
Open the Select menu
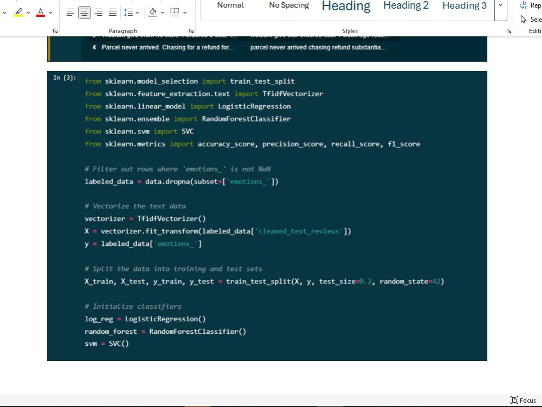click(x=531, y=20)
